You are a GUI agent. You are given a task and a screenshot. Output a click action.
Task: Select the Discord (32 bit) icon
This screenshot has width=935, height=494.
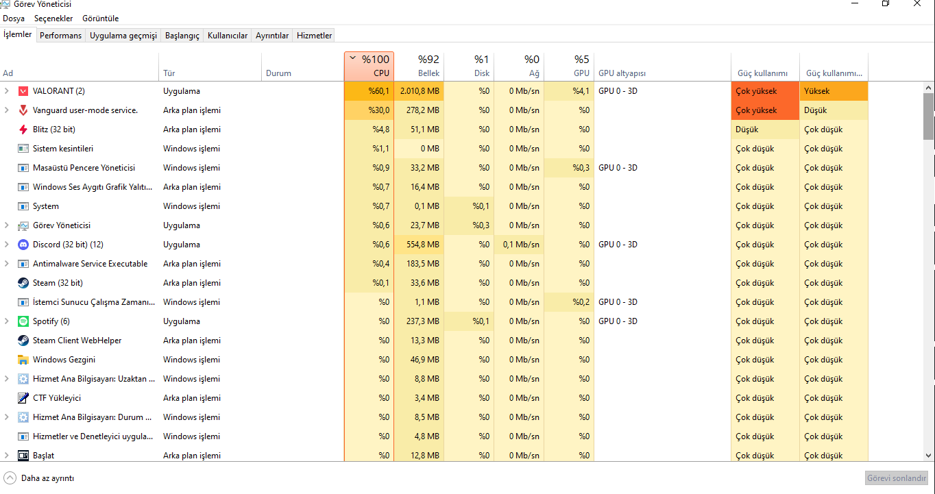click(x=23, y=245)
